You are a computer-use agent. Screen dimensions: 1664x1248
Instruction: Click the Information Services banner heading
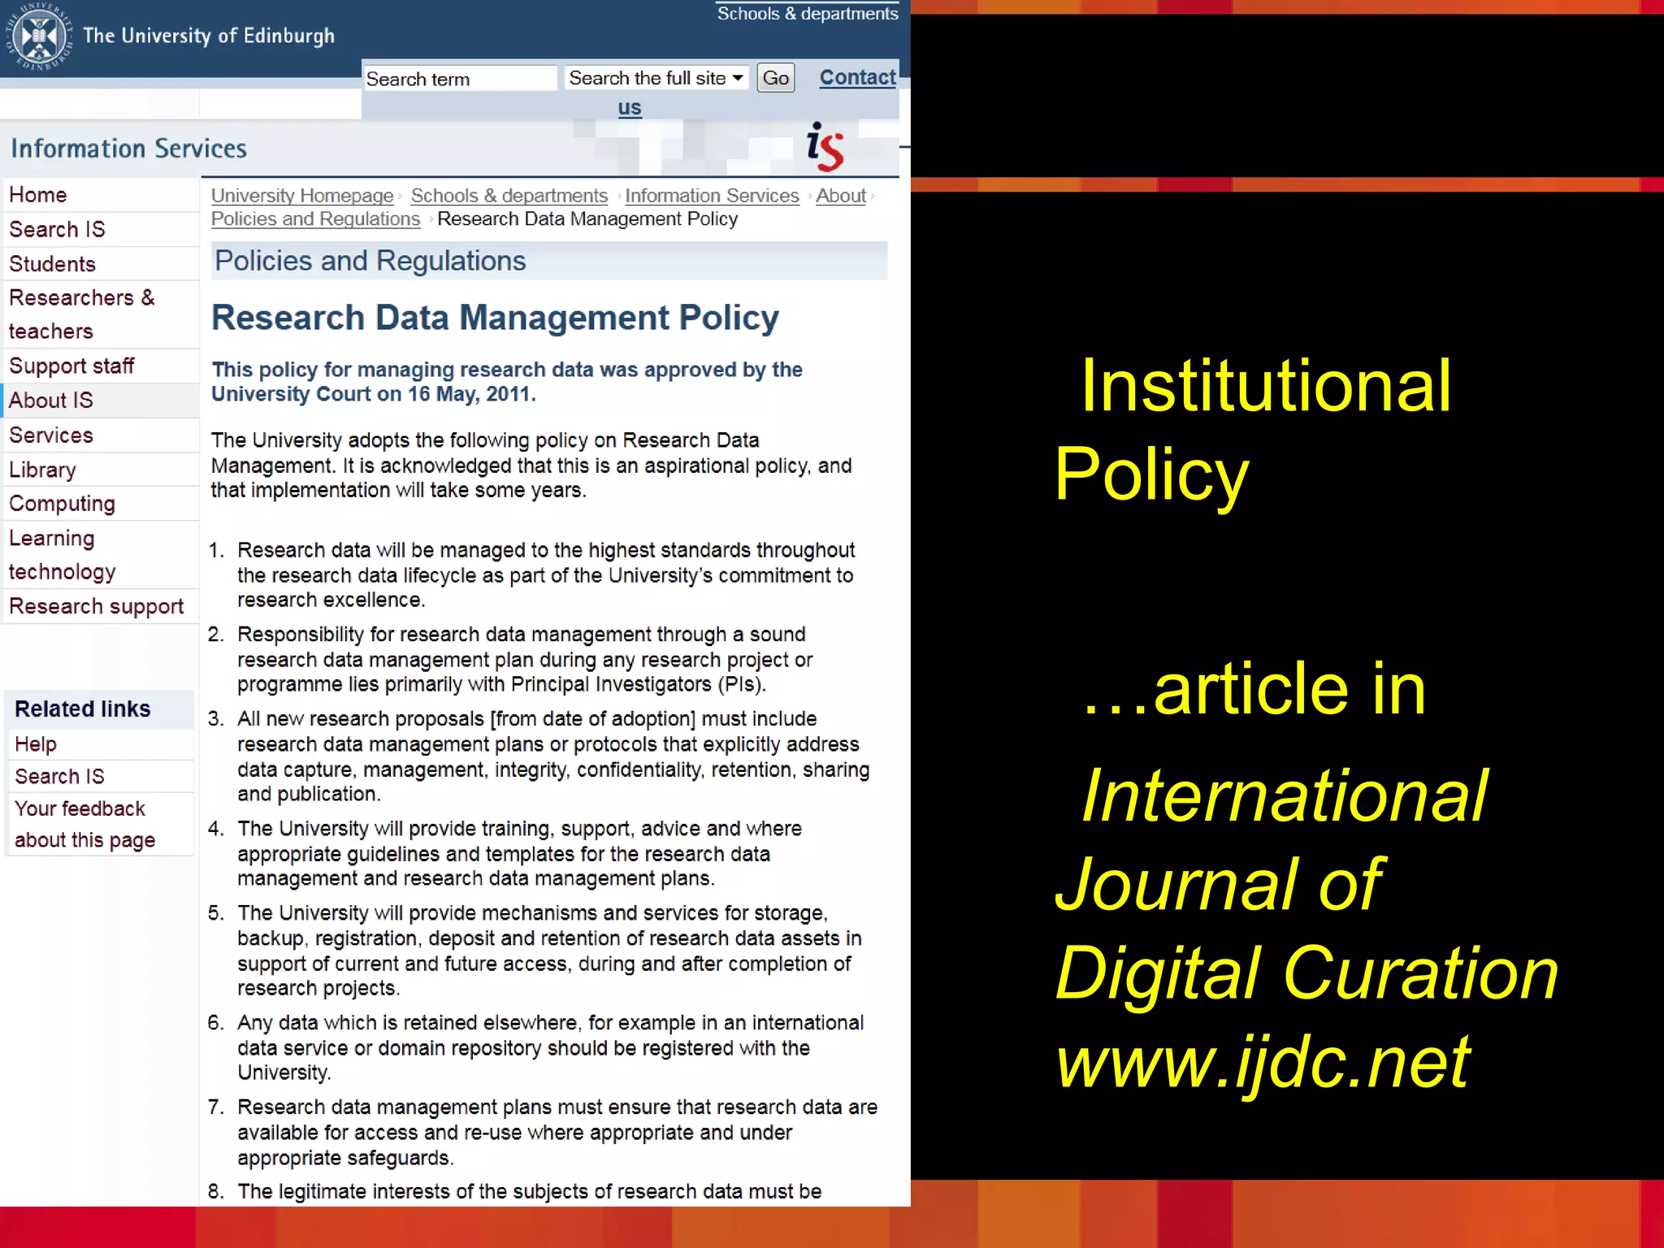[128, 149]
